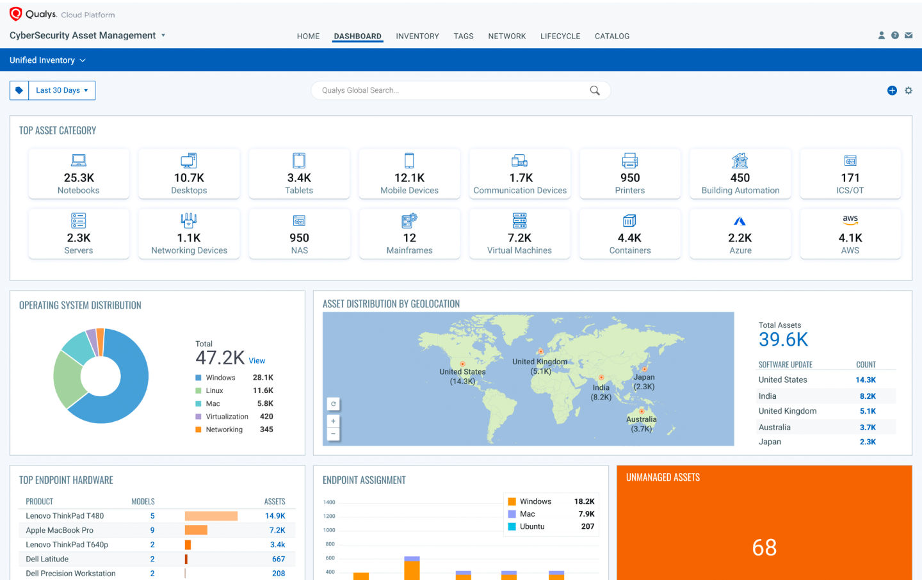Image resolution: width=922 pixels, height=580 pixels.
Task: Switch to the INVENTORY tab
Action: click(x=417, y=36)
